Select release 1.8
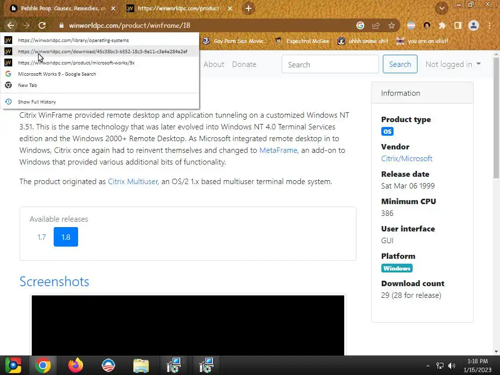 coord(66,237)
